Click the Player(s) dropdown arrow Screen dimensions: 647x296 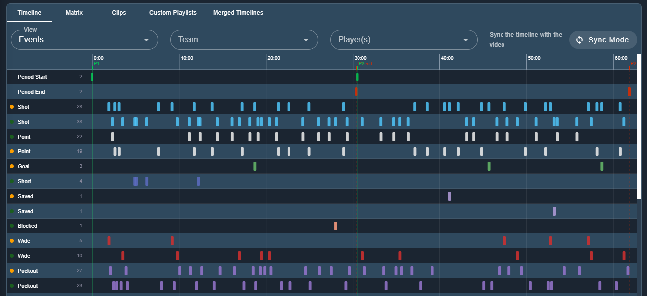click(x=466, y=40)
